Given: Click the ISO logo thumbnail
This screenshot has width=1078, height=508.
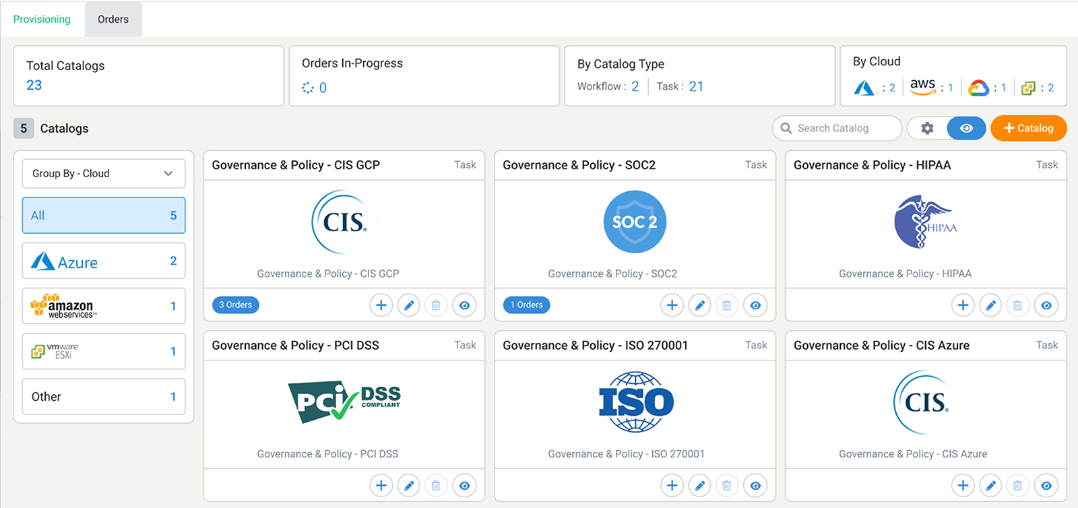Looking at the screenshot, I should point(636,402).
